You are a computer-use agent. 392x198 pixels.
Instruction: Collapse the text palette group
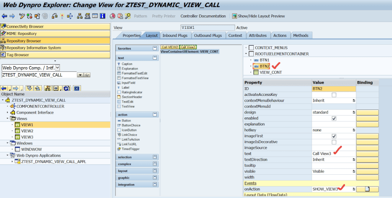pos(155,58)
